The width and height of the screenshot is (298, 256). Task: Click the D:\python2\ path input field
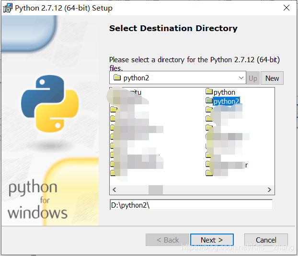191,205
